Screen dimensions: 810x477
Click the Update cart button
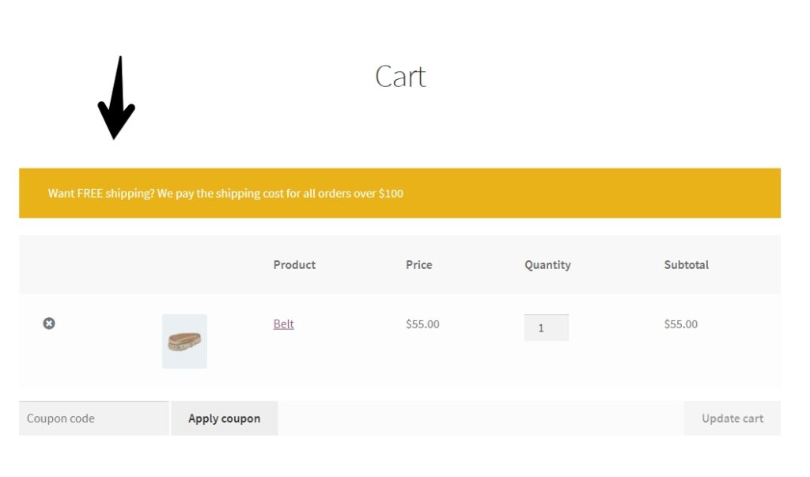click(x=732, y=418)
